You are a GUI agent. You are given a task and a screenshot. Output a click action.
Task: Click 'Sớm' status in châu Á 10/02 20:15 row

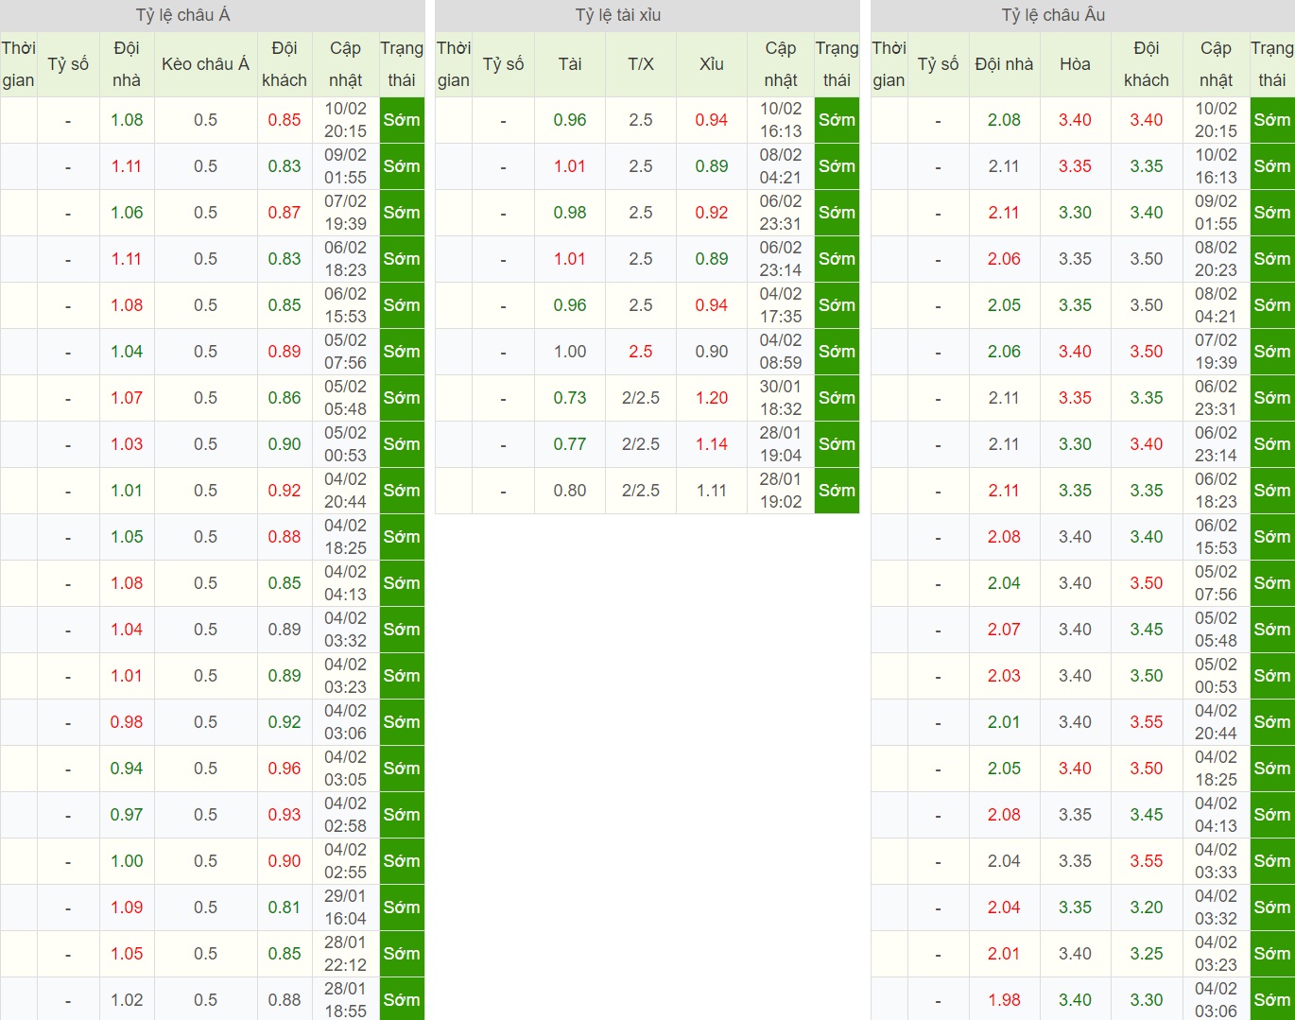[x=402, y=120]
